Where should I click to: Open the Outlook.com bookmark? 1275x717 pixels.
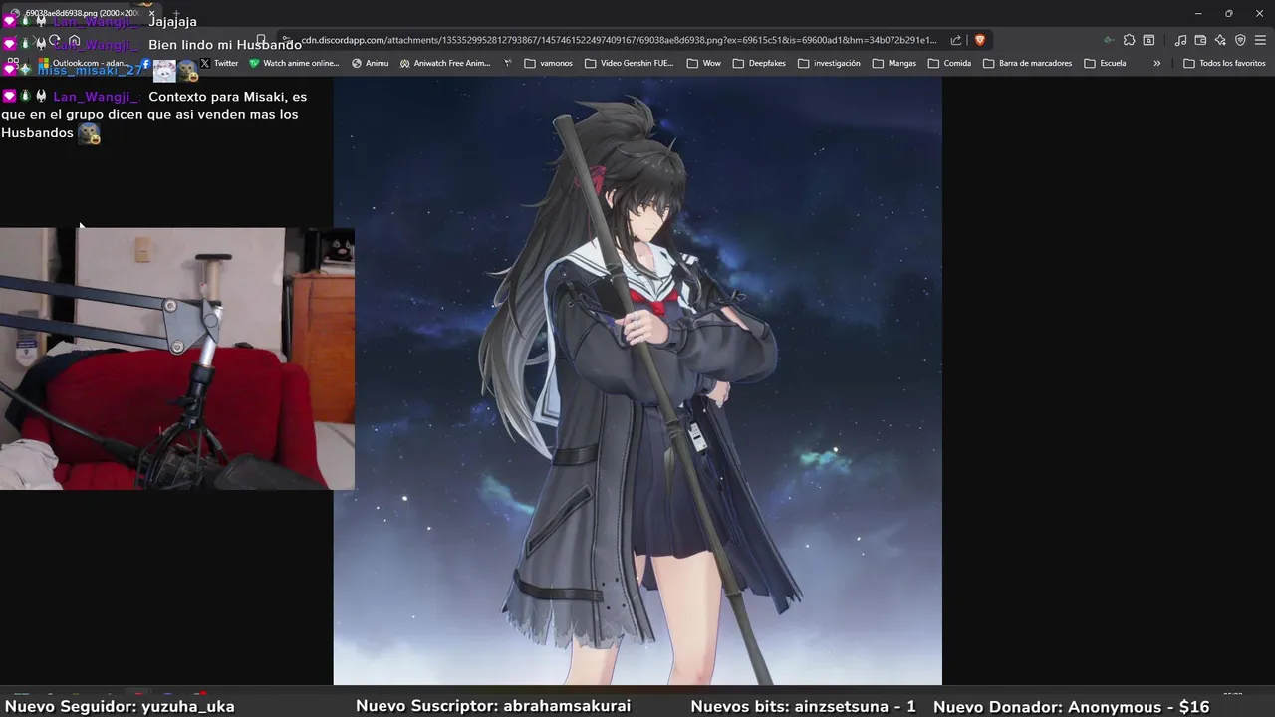[82, 63]
